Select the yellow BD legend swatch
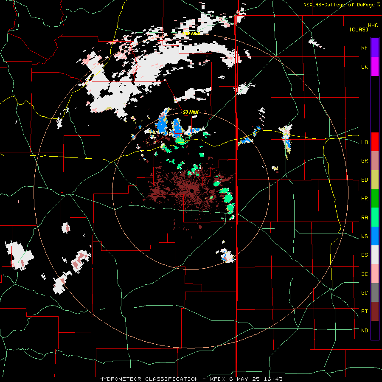Viewport: 382px width, 382px height. [x=375, y=180]
